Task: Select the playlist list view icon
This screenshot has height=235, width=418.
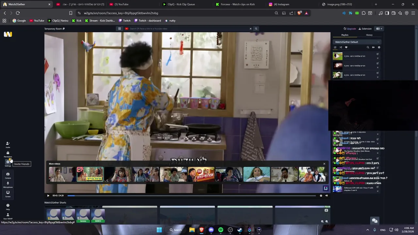Action: pos(335,47)
